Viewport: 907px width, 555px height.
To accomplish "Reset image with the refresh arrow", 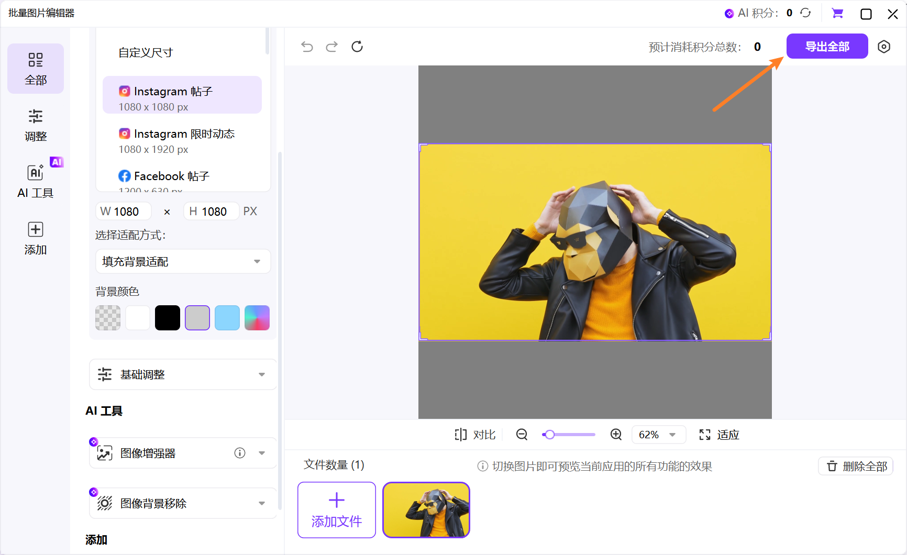I will [357, 47].
